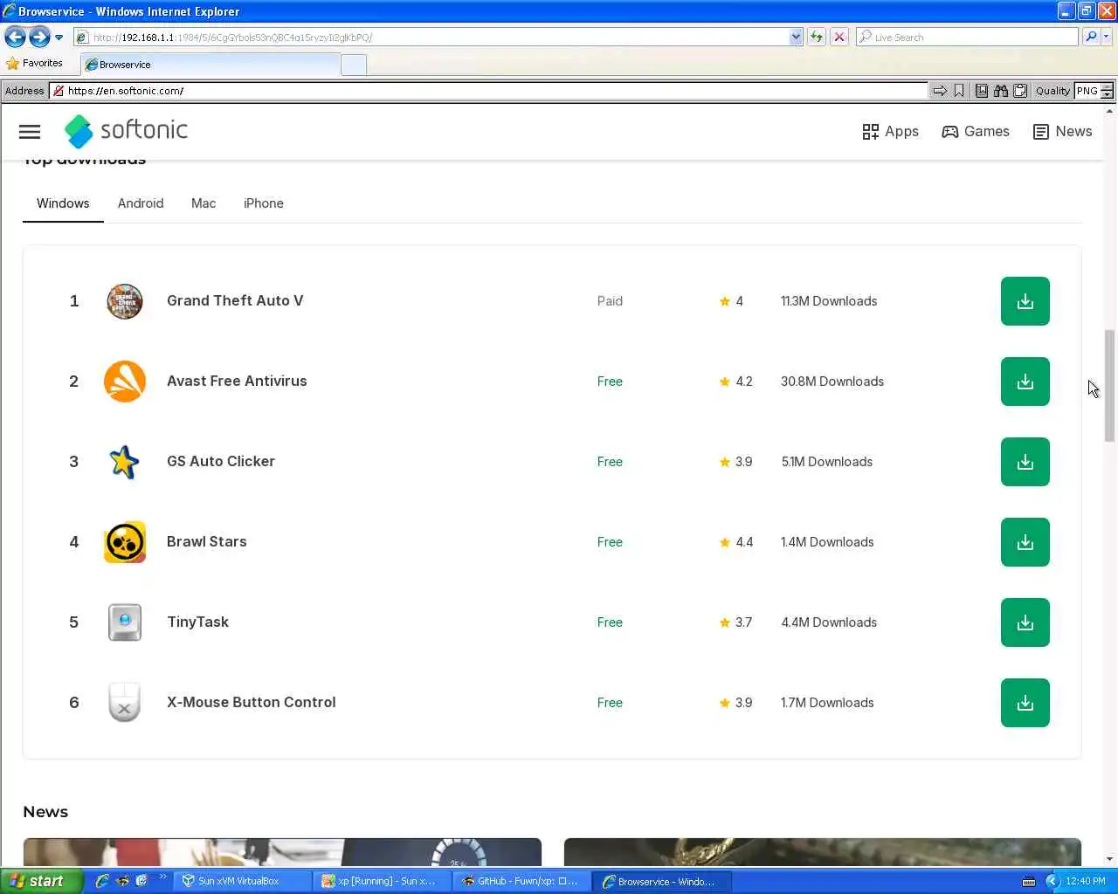Viewport: 1118px width, 894px height.
Task: Download X-Mouse Button Control
Action: click(x=1025, y=703)
